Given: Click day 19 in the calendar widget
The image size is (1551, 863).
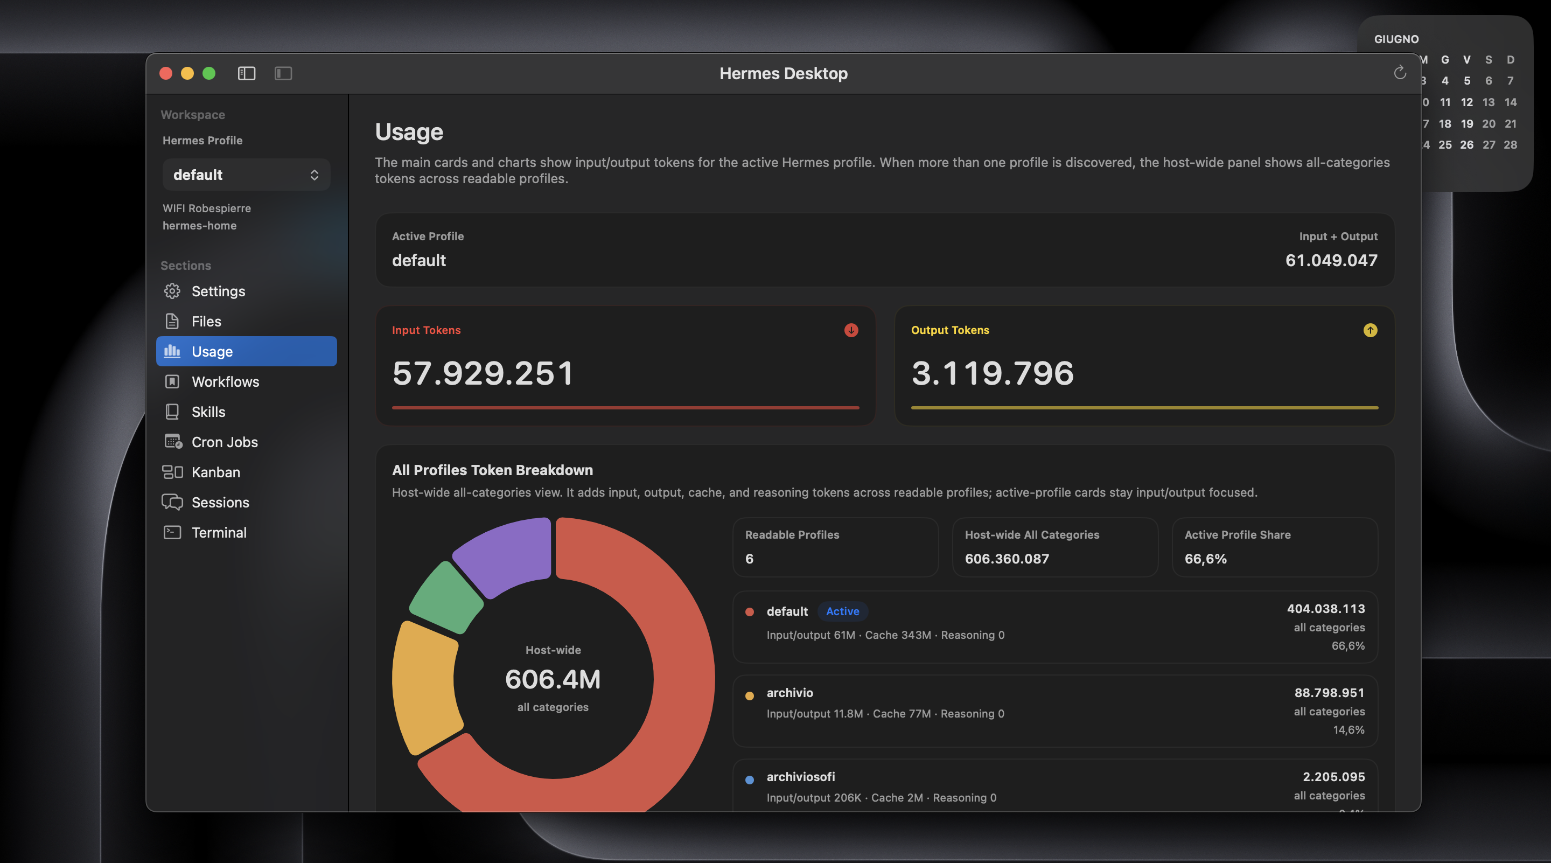Looking at the screenshot, I should point(1466,123).
